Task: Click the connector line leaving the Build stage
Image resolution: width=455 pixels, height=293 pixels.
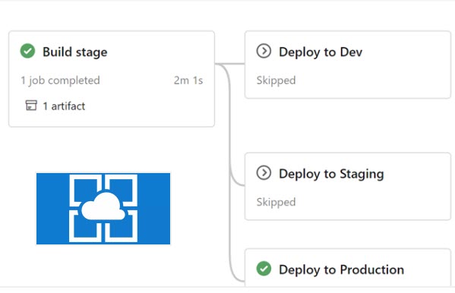Action: (230, 64)
